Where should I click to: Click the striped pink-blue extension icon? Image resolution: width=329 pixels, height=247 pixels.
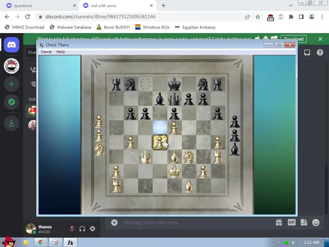[281, 17]
